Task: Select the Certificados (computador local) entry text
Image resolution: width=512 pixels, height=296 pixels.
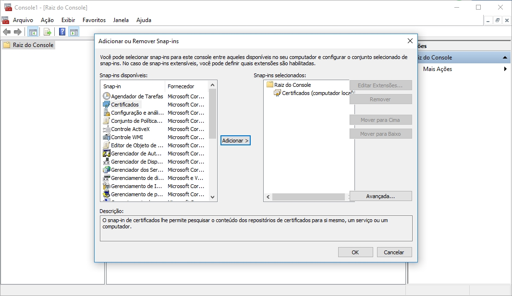Action: (318, 93)
